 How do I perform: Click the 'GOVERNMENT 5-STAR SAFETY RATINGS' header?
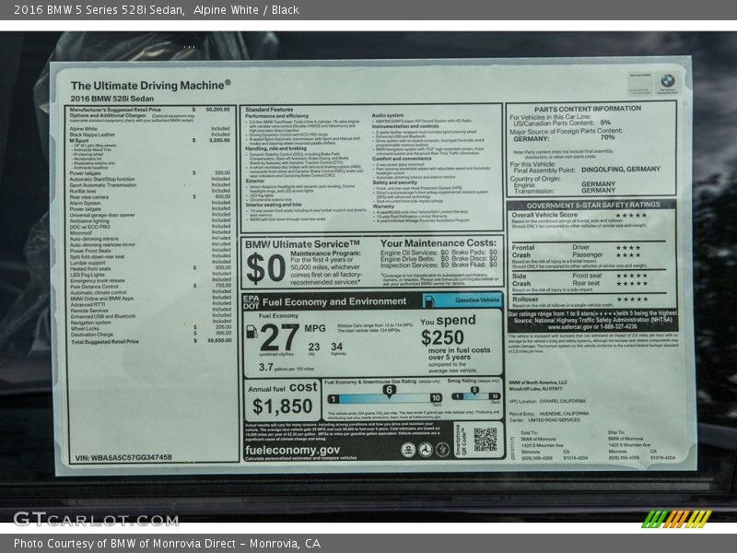coord(593,205)
